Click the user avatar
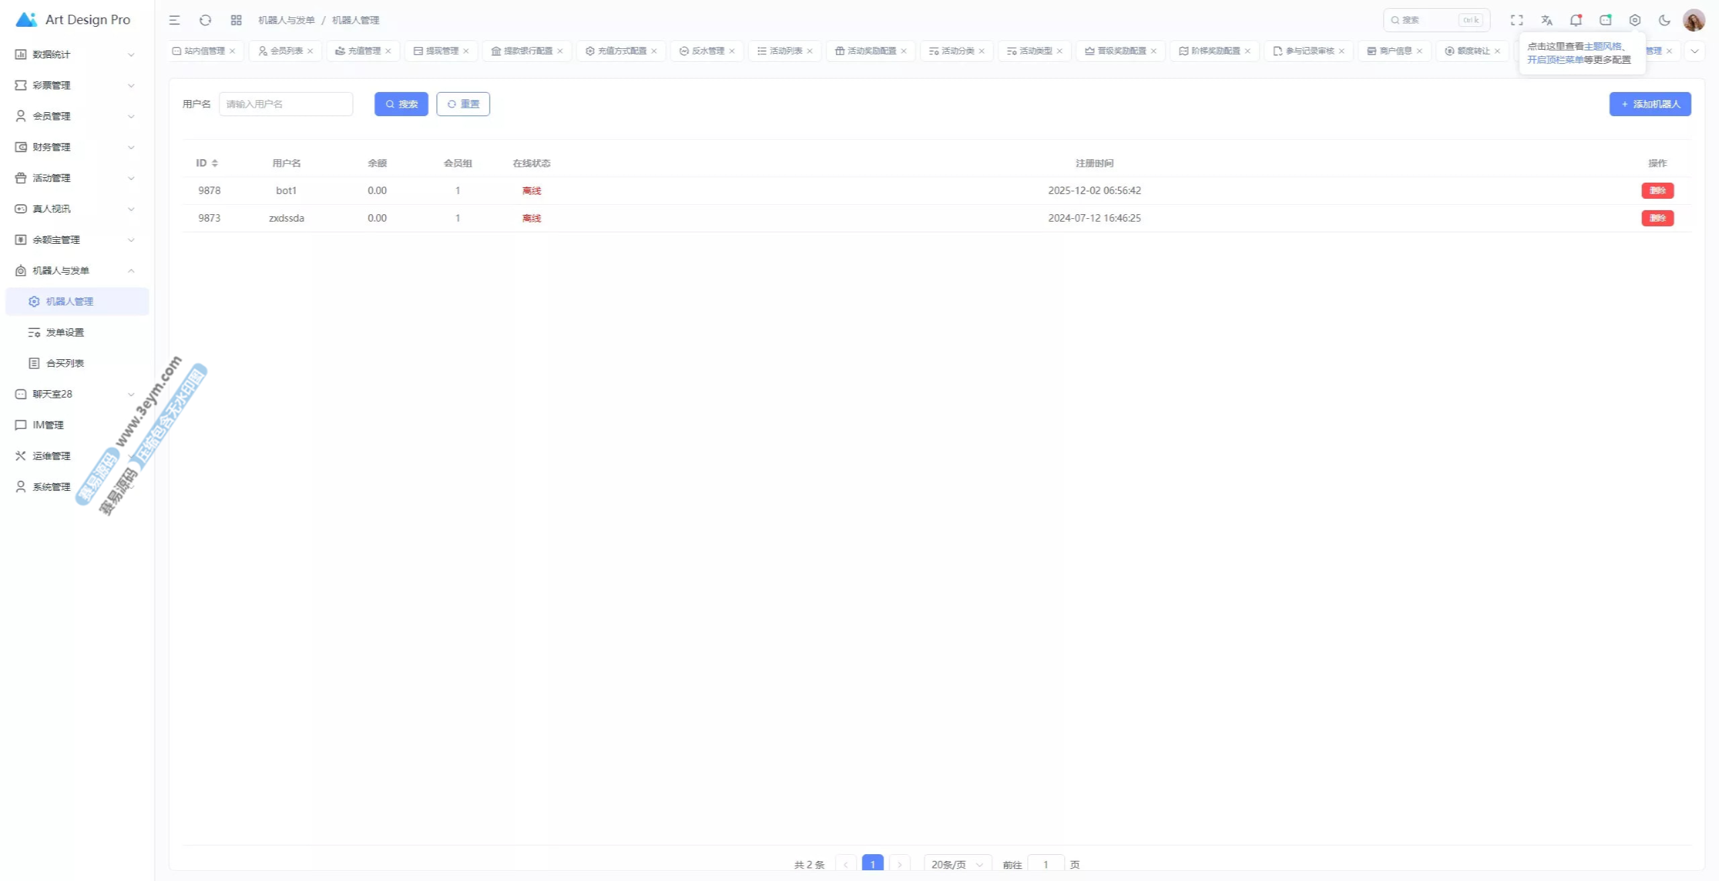Image resolution: width=1719 pixels, height=881 pixels. pyautogui.click(x=1693, y=20)
